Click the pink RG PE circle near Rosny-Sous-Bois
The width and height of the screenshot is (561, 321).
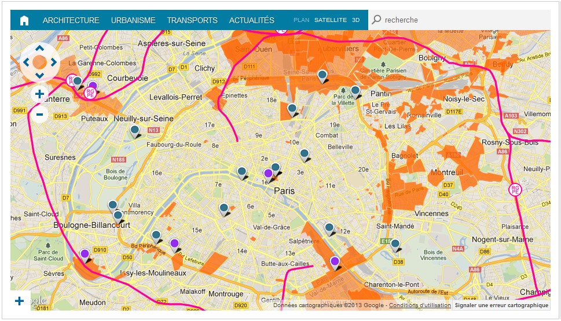[x=515, y=189]
